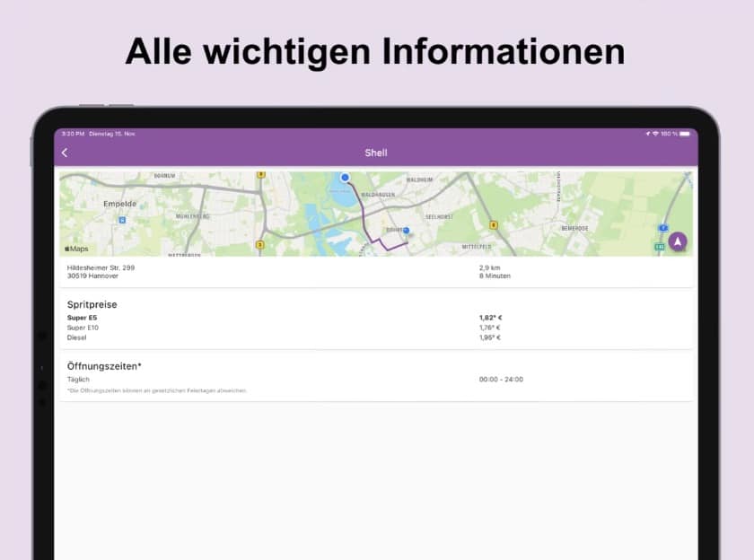
Task: Click the Alle wichtigen Informationen headline
Action: 375,51
